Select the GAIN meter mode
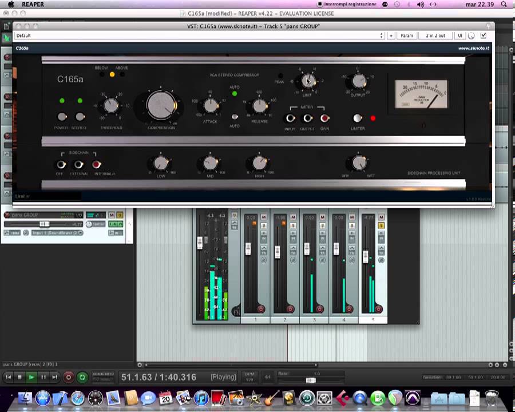This screenshot has width=515, height=412. tap(324, 118)
